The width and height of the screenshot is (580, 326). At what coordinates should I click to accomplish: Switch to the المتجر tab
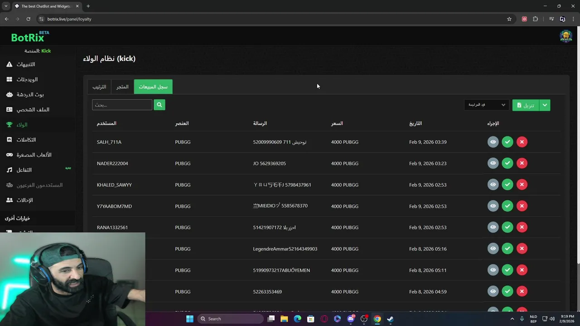coord(122,86)
